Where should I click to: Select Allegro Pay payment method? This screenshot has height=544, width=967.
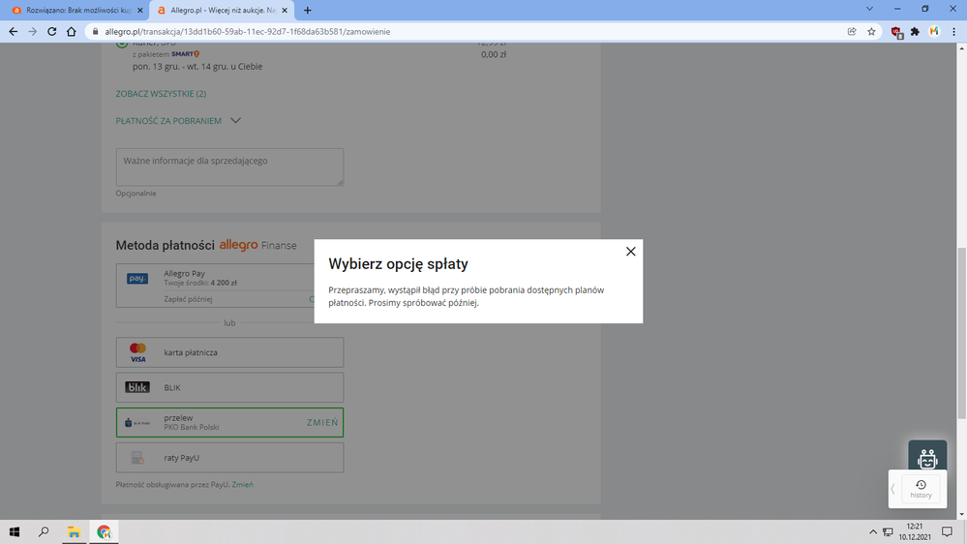(x=215, y=286)
